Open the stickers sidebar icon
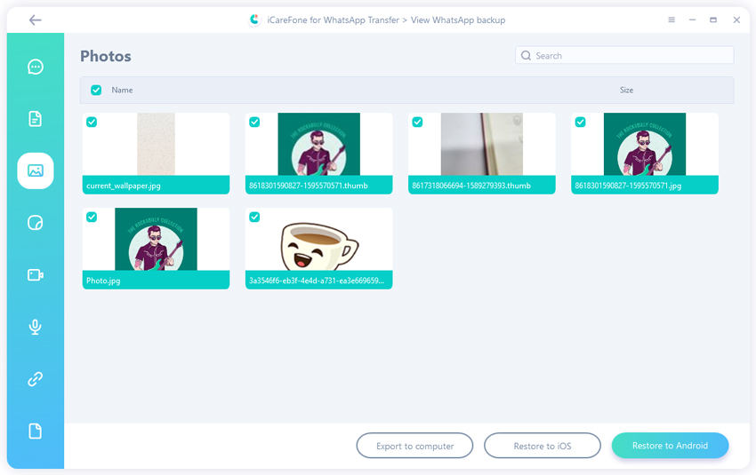The width and height of the screenshot is (756, 475). (x=36, y=223)
